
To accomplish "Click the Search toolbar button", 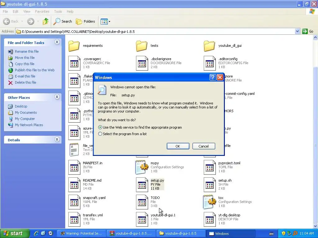I will point(62,21).
